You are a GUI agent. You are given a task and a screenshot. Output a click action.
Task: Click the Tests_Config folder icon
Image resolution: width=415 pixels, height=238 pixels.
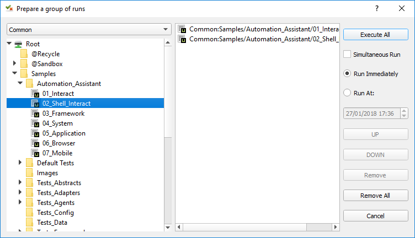[x=29, y=212]
